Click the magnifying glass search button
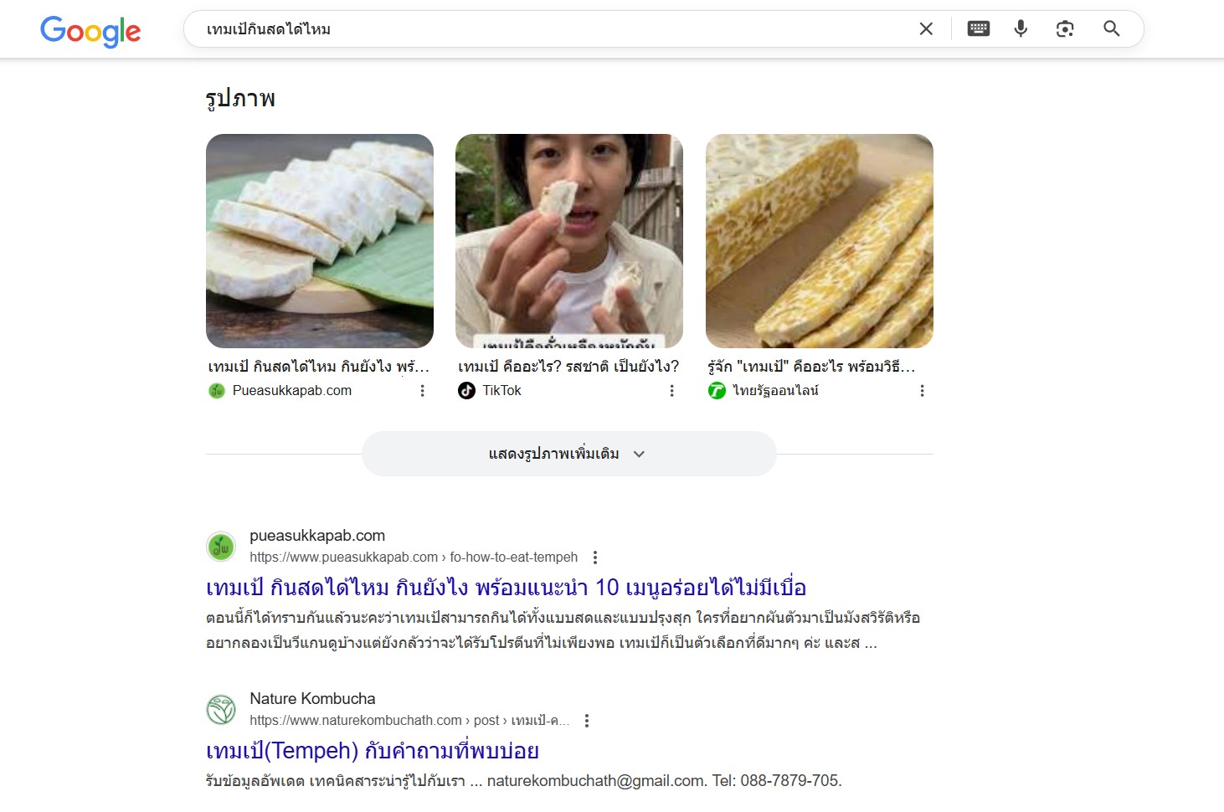The image size is (1224, 812). [1112, 29]
